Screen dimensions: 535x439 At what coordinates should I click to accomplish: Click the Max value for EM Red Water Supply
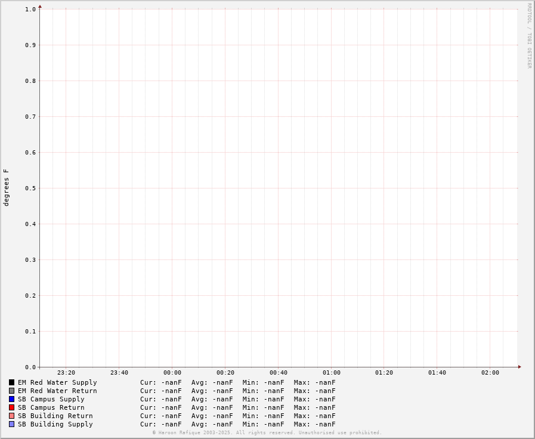pyautogui.click(x=315, y=382)
